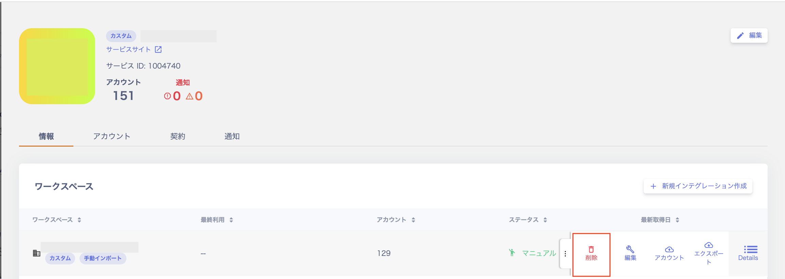Click the external link icon beside サービスサイト

pos(158,50)
